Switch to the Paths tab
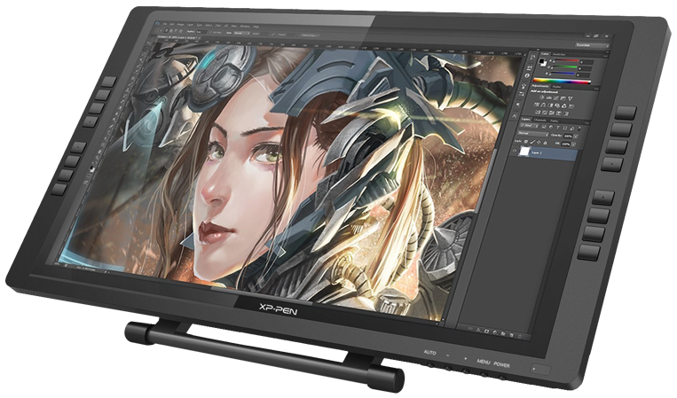Screen dimensions: 677x398 pos(555,121)
